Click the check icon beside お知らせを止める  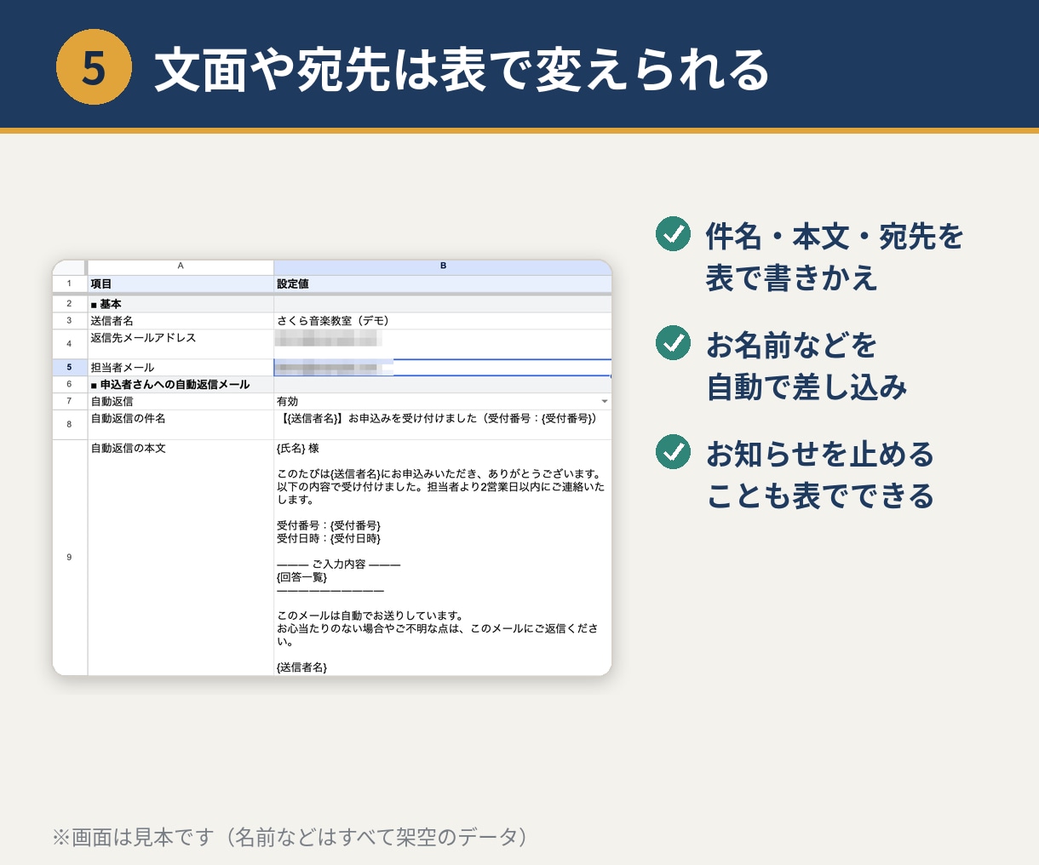(673, 452)
